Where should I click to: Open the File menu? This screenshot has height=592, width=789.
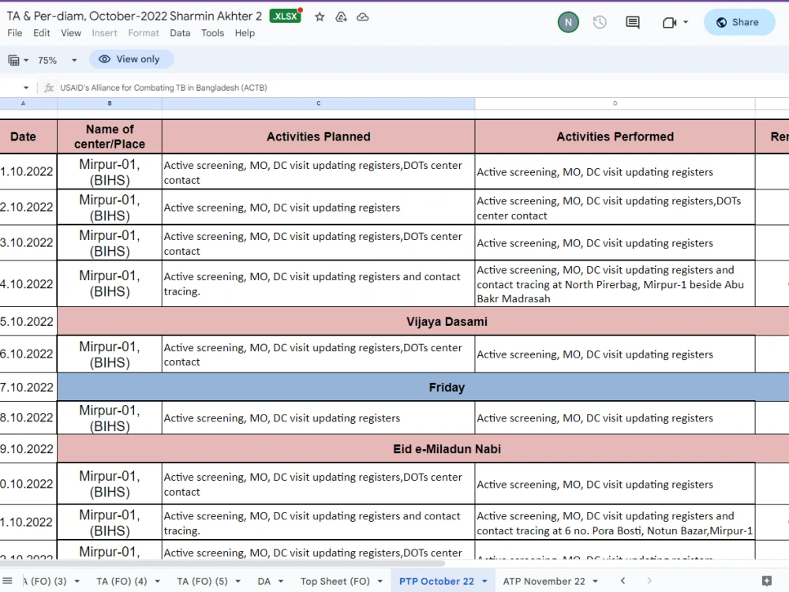tap(14, 32)
